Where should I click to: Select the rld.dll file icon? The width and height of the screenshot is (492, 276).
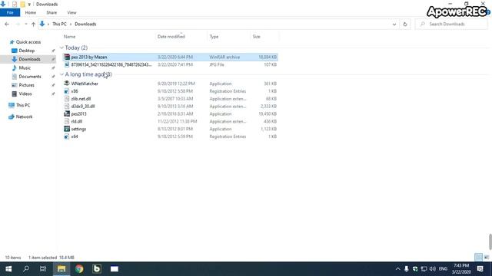[x=67, y=121]
